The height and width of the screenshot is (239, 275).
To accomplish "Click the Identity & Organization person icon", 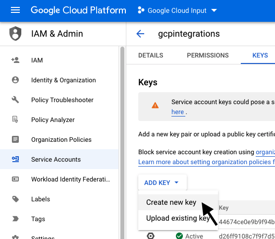I will tap(15, 80).
